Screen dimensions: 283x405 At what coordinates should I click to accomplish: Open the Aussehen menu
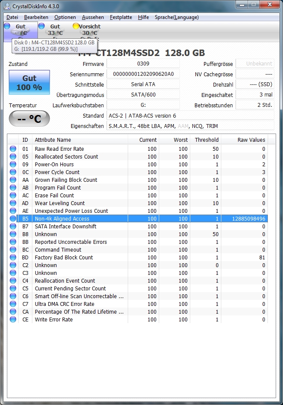93,17
